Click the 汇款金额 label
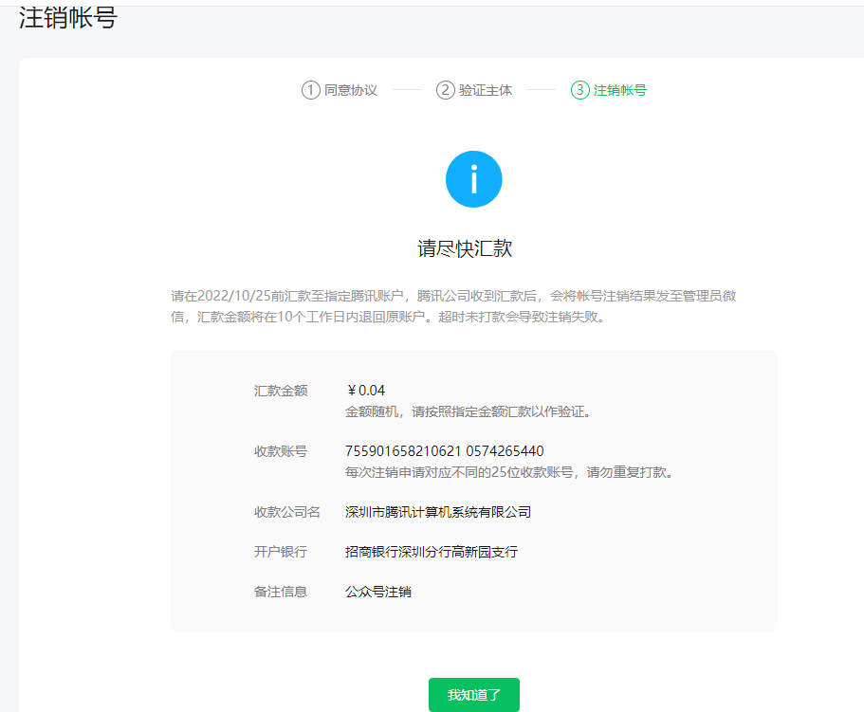The width and height of the screenshot is (864, 712). [281, 391]
